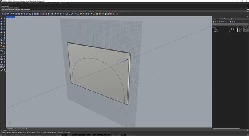This screenshot has height=140, width=249.
Task: Open linetype dropdown for Default layer
Action: pyautogui.click(x=240, y=29)
